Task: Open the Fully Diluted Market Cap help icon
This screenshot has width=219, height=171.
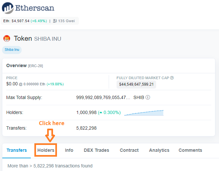Action: point(172,78)
